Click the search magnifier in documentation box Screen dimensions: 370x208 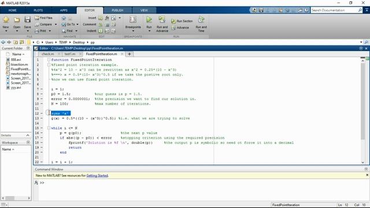click(360, 10)
